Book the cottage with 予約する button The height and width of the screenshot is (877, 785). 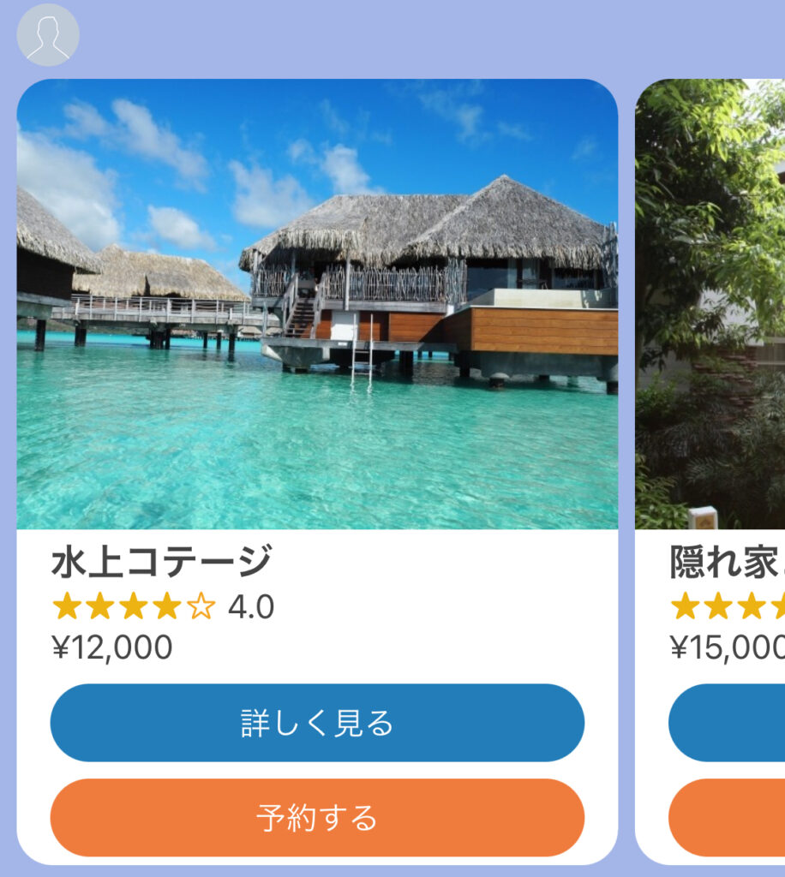tap(317, 818)
